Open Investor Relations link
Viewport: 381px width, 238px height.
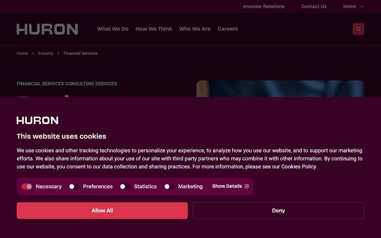coord(264,6)
